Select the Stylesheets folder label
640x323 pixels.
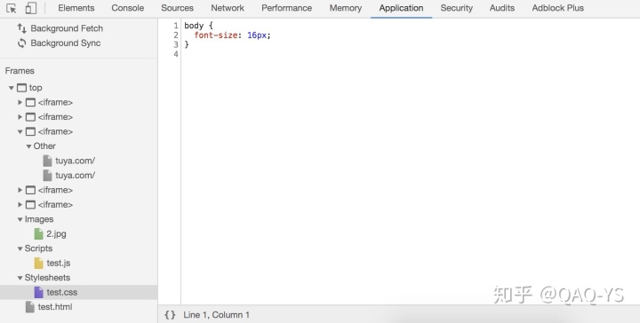47,278
